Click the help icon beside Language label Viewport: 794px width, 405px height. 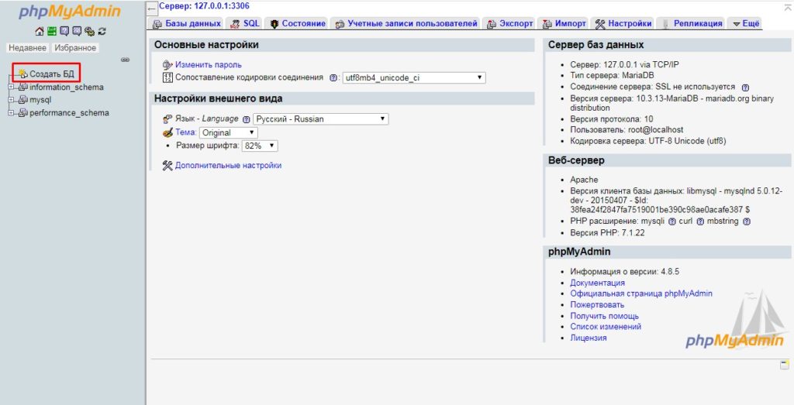tap(246, 119)
